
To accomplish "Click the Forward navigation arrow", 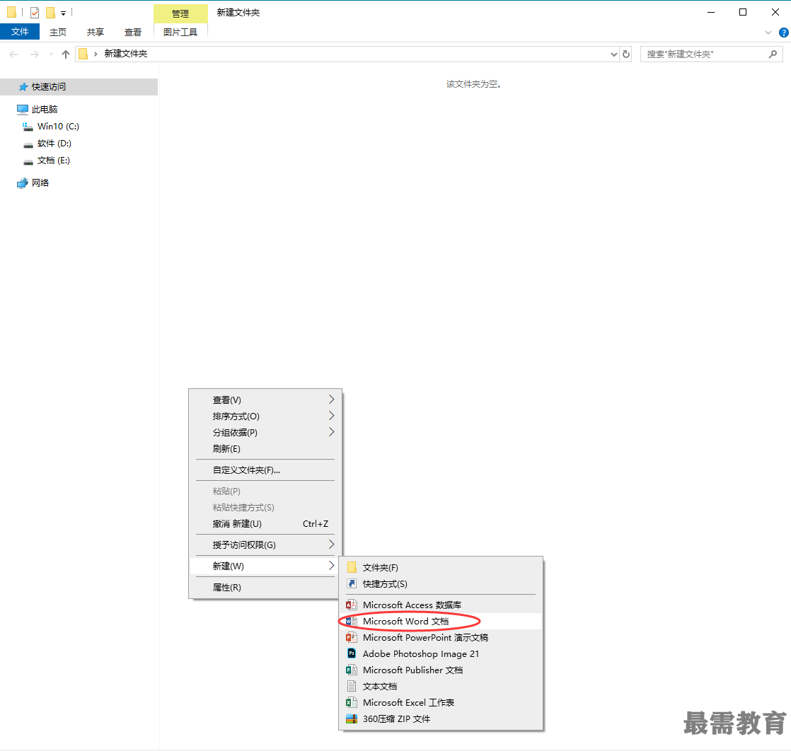I will click(x=34, y=54).
